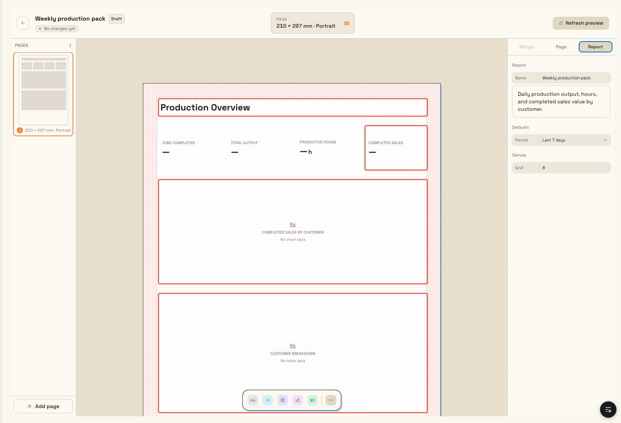Click the orange grid icon in page size box
Image resolution: width=621 pixels, height=423 pixels.
click(x=347, y=23)
